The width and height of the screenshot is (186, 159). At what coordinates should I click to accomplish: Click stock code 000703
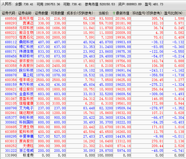tap(11, 37)
